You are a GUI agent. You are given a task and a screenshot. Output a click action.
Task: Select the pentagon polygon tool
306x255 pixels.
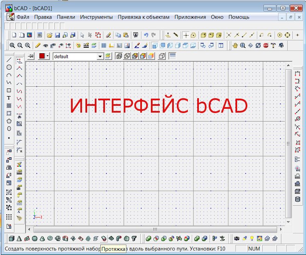(9, 121)
